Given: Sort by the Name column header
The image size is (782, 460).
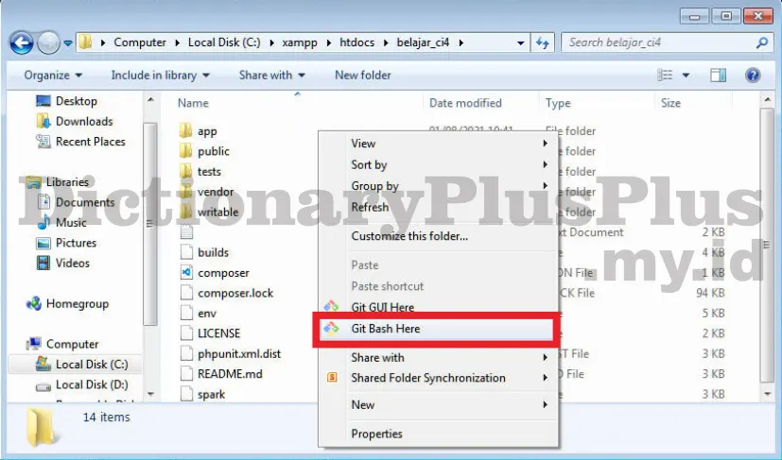Looking at the screenshot, I should [x=193, y=103].
